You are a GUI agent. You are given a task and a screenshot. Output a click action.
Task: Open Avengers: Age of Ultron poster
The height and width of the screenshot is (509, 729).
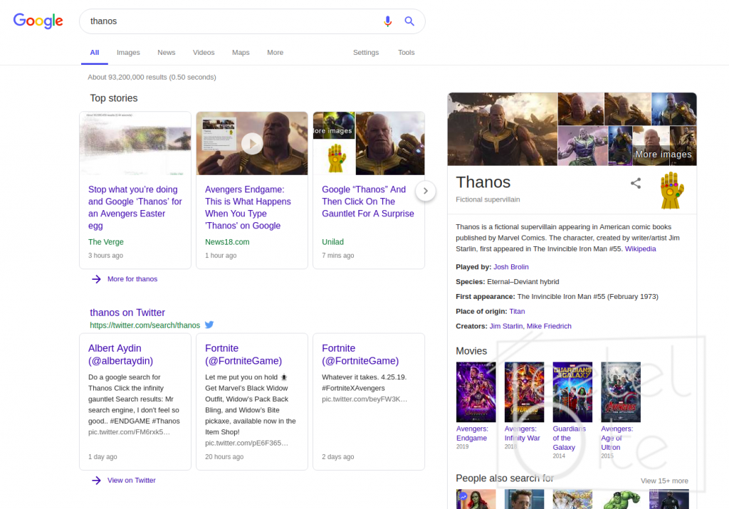click(621, 392)
